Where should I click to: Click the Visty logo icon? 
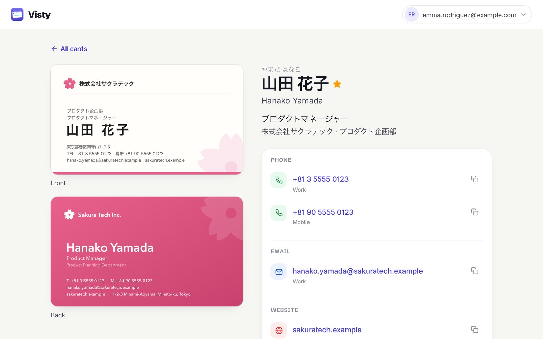point(17,15)
